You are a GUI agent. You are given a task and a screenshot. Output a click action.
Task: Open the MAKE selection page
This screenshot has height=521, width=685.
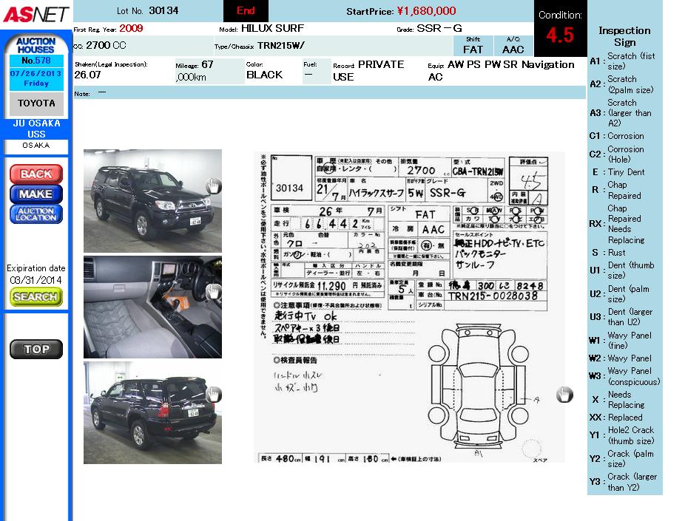(36, 194)
